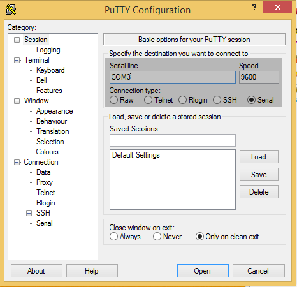Open the Rlogin category in the tree
Image resolution: width=297 pixels, height=287 pixels.
click(x=46, y=203)
